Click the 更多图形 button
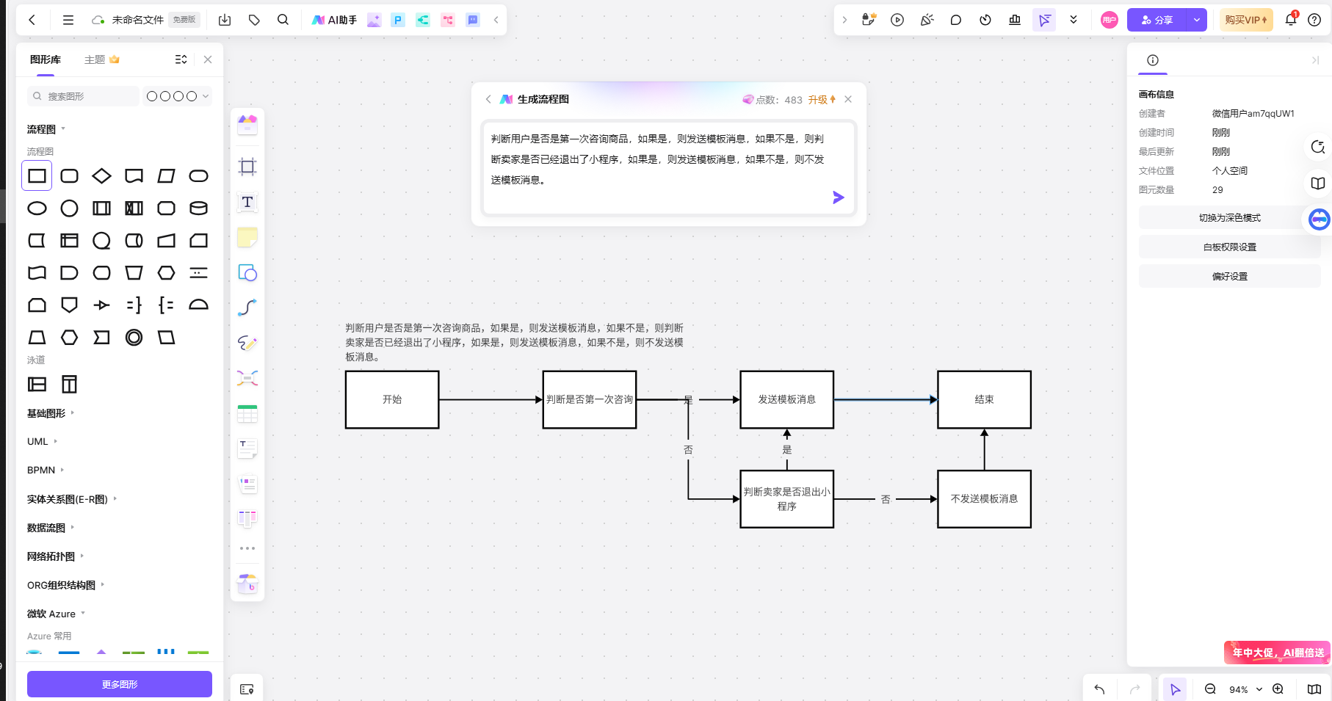 pos(120,684)
